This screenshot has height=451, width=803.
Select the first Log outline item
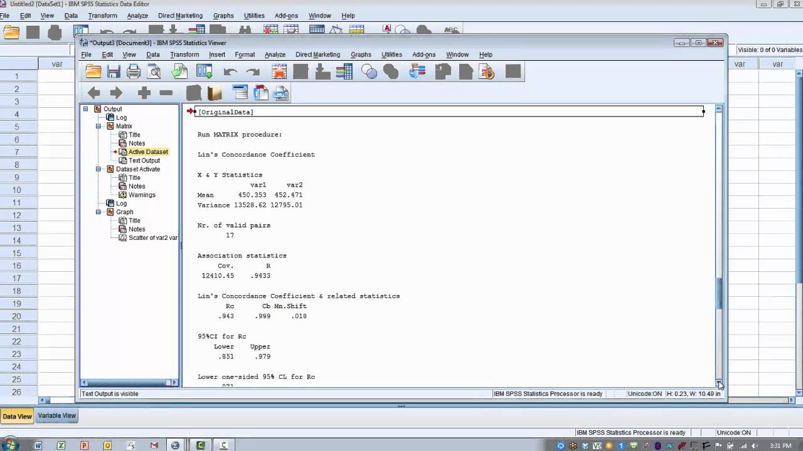(121, 118)
